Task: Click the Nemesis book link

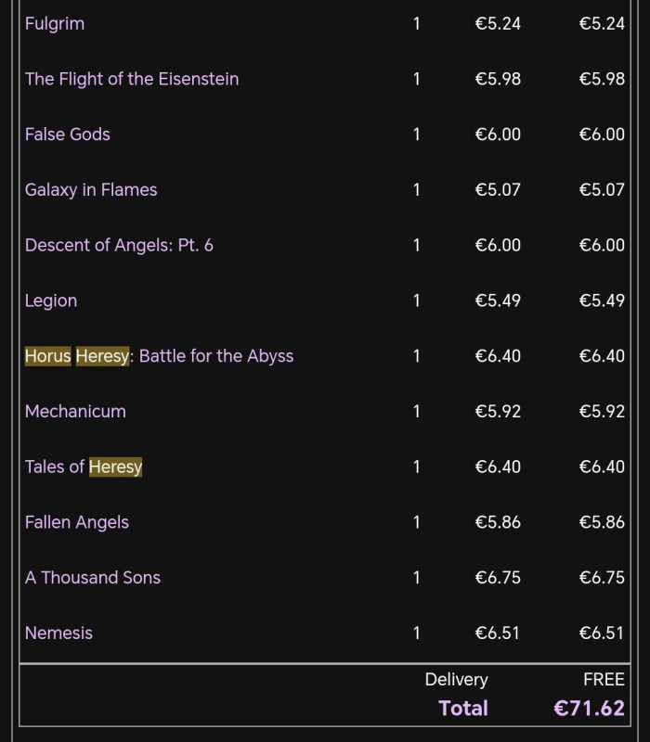Action: coord(58,633)
